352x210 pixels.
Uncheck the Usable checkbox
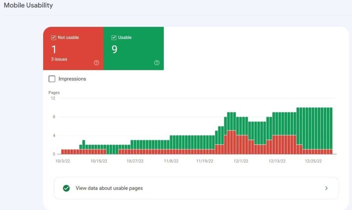click(114, 38)
